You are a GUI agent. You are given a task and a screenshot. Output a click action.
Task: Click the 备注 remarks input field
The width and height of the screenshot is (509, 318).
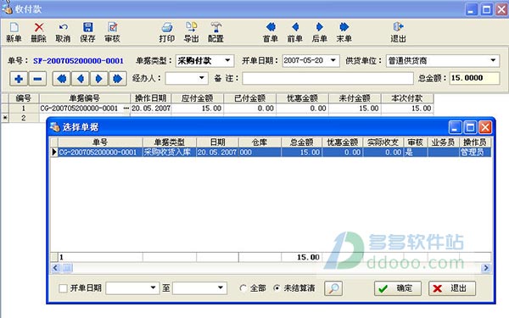pyautogui.click(x=327, y=78)
